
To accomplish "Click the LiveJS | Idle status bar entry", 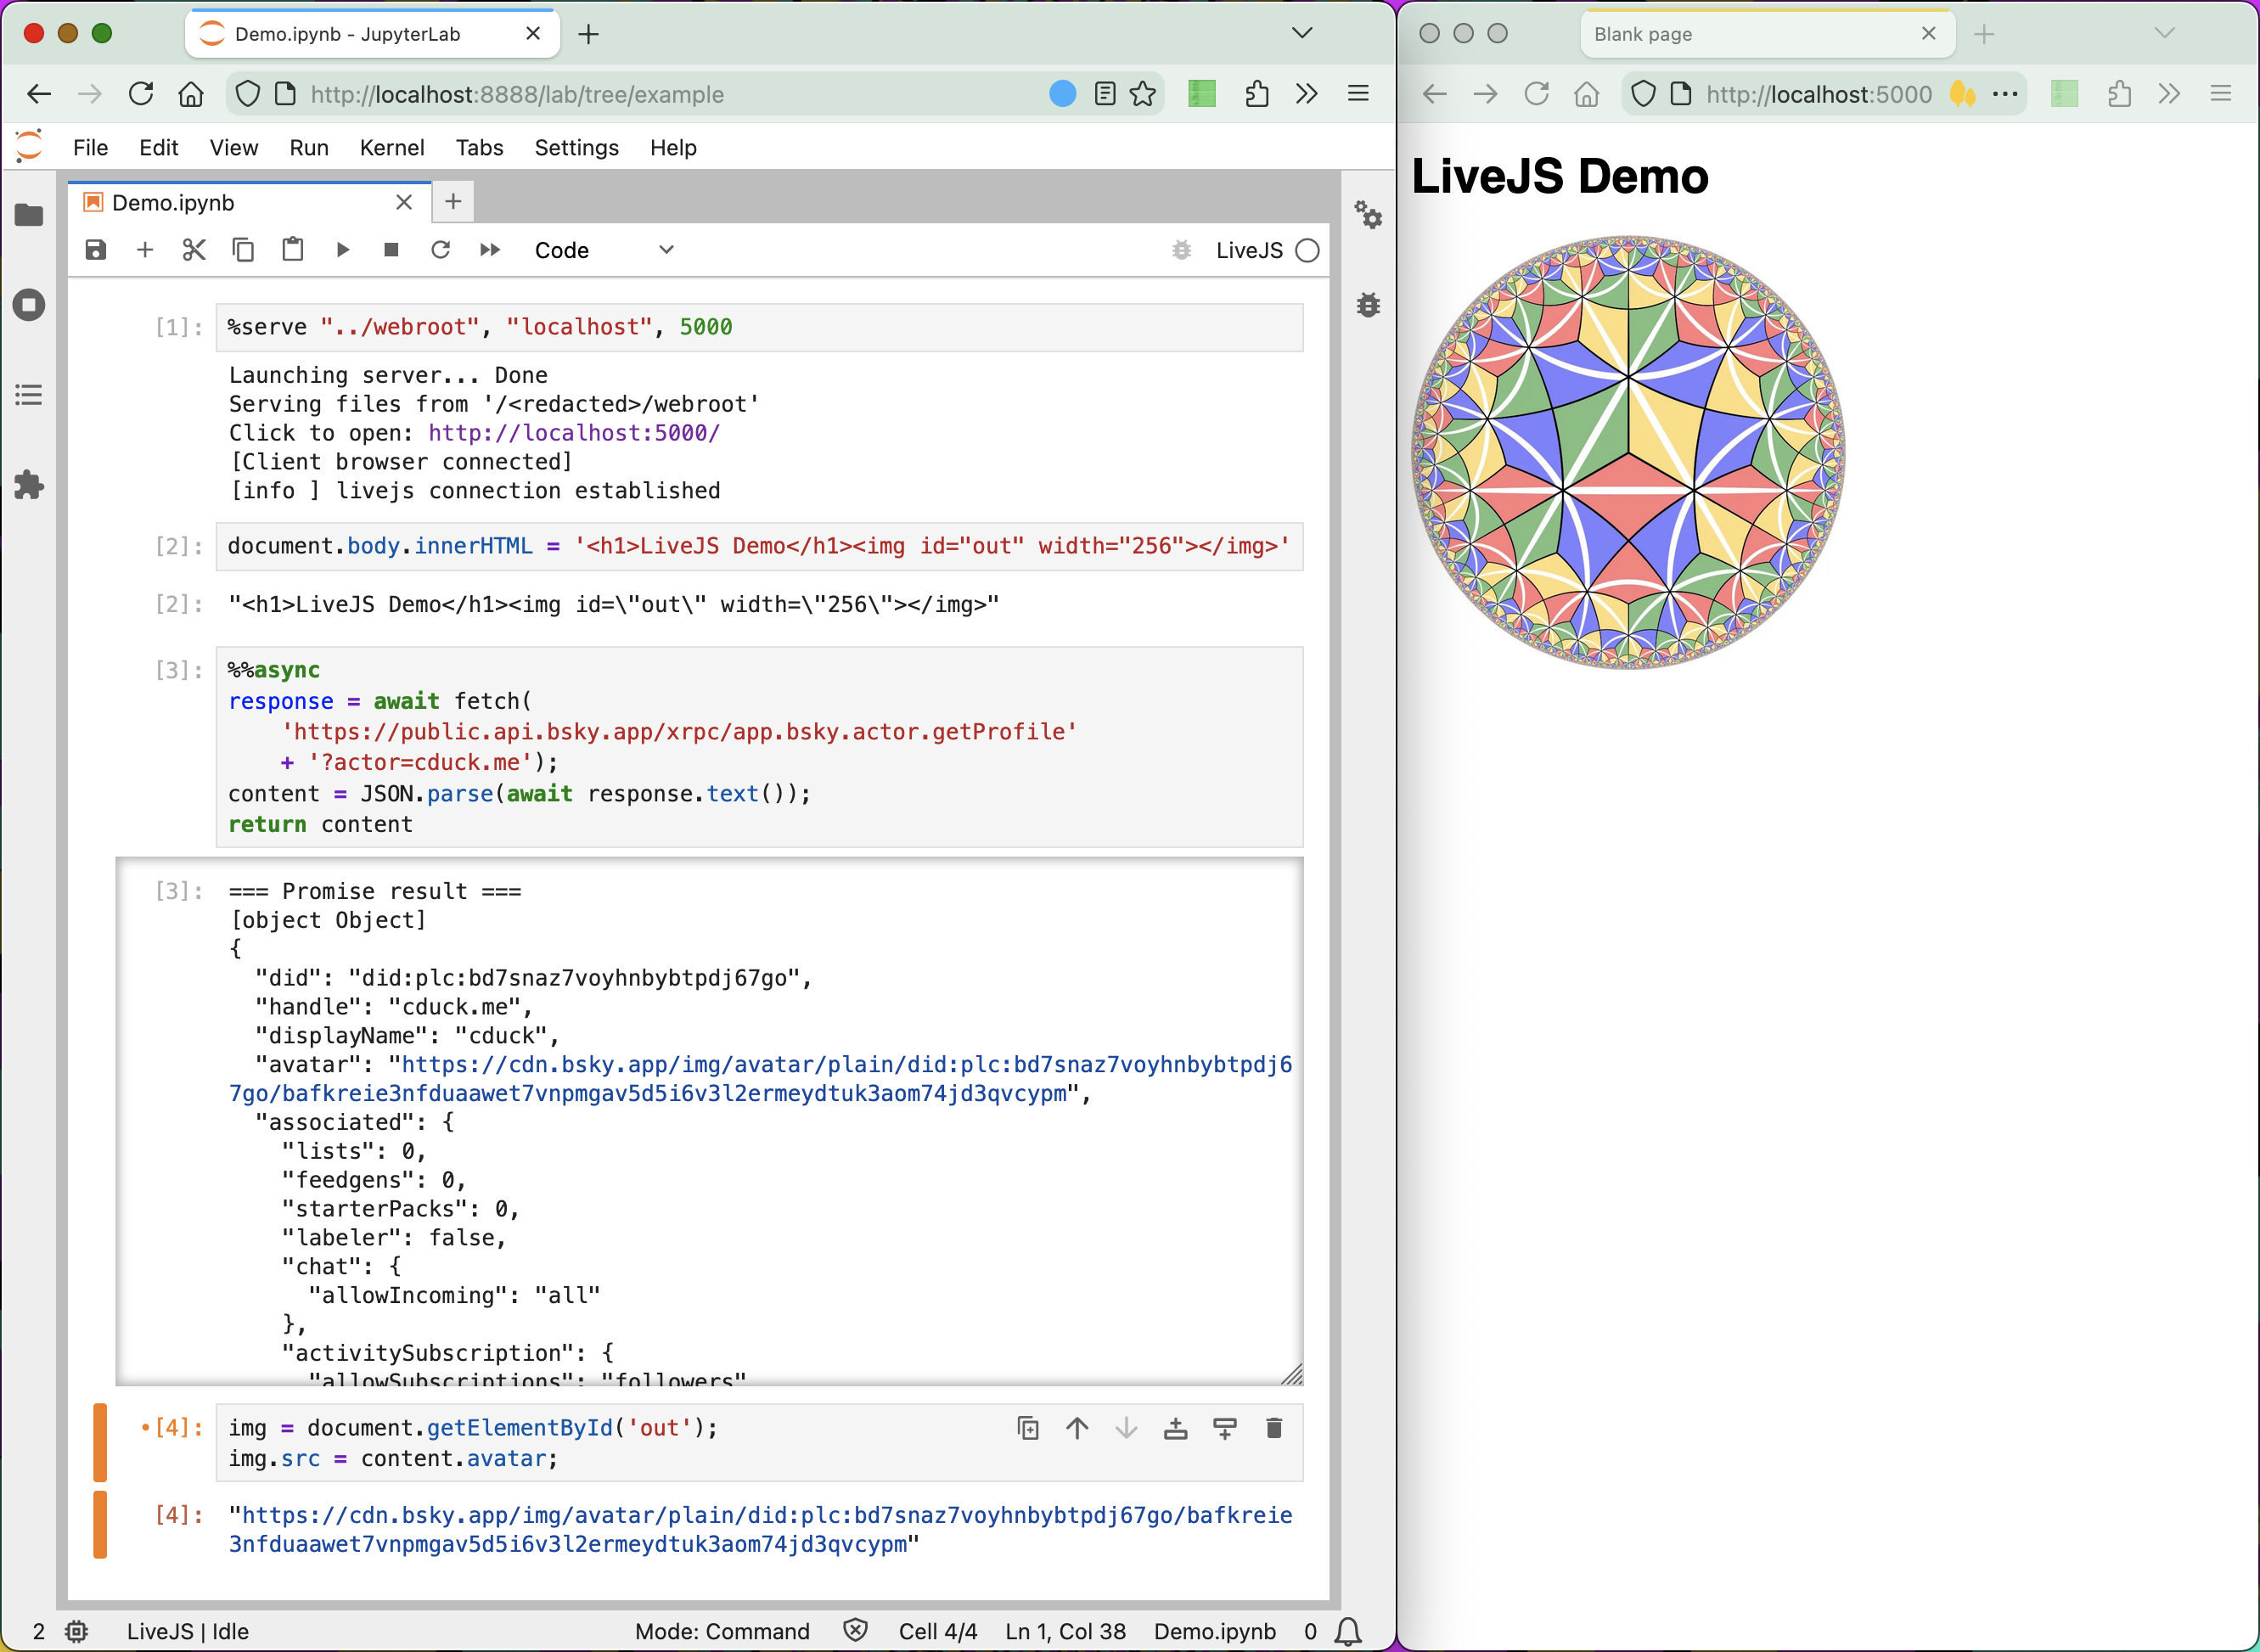I will tap(188, 1631).
